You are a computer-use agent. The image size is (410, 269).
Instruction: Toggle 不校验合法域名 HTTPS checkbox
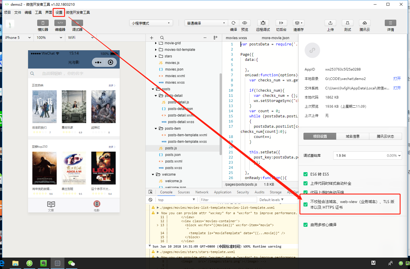(305, 204)
